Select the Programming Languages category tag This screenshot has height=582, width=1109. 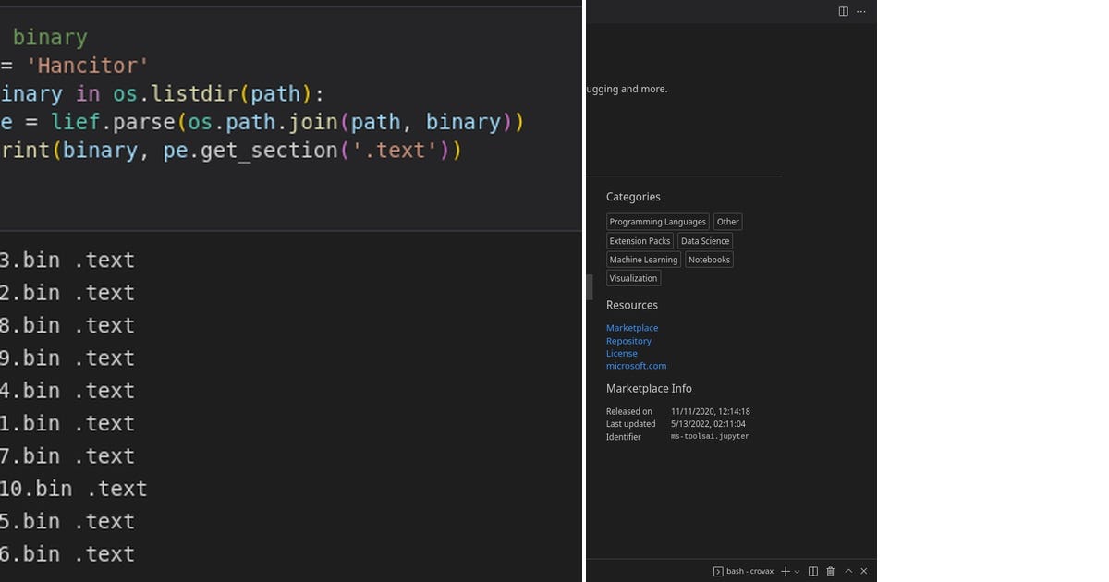pos(657,222)
